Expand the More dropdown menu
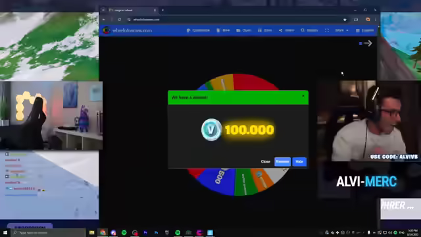This screenshot has width=421, height=237. click(x=341, y=30)
